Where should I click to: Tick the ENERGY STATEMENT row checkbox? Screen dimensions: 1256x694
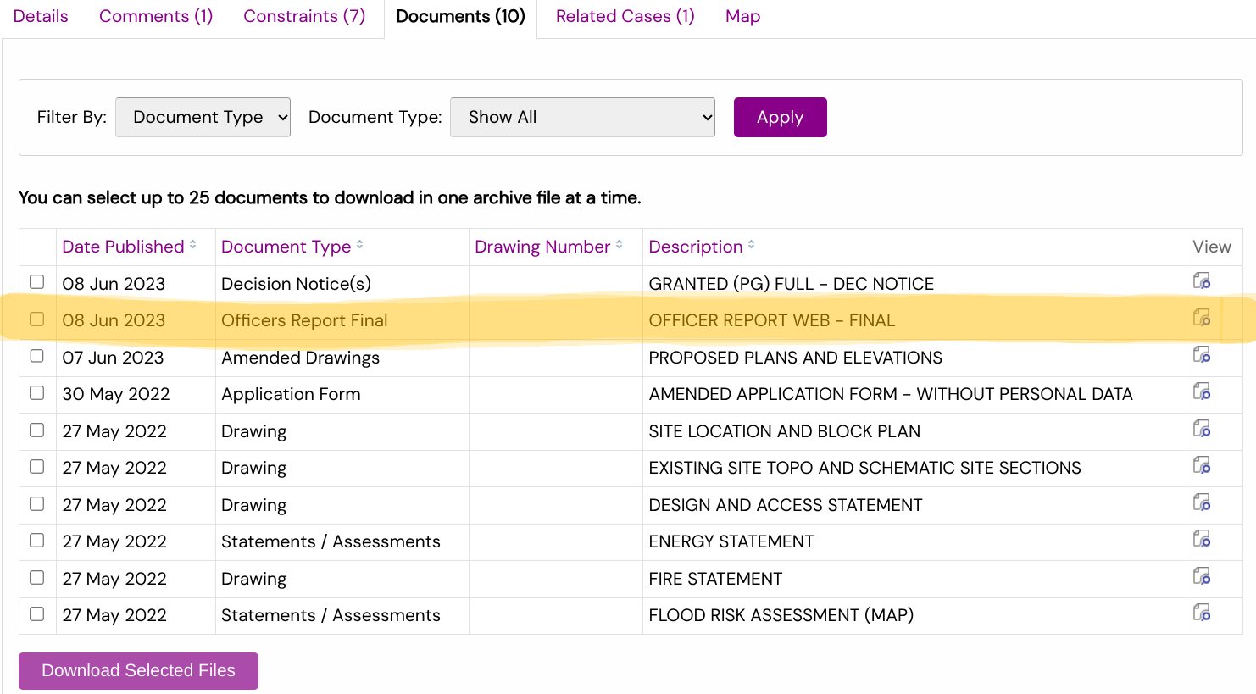(x=36, y=541)
